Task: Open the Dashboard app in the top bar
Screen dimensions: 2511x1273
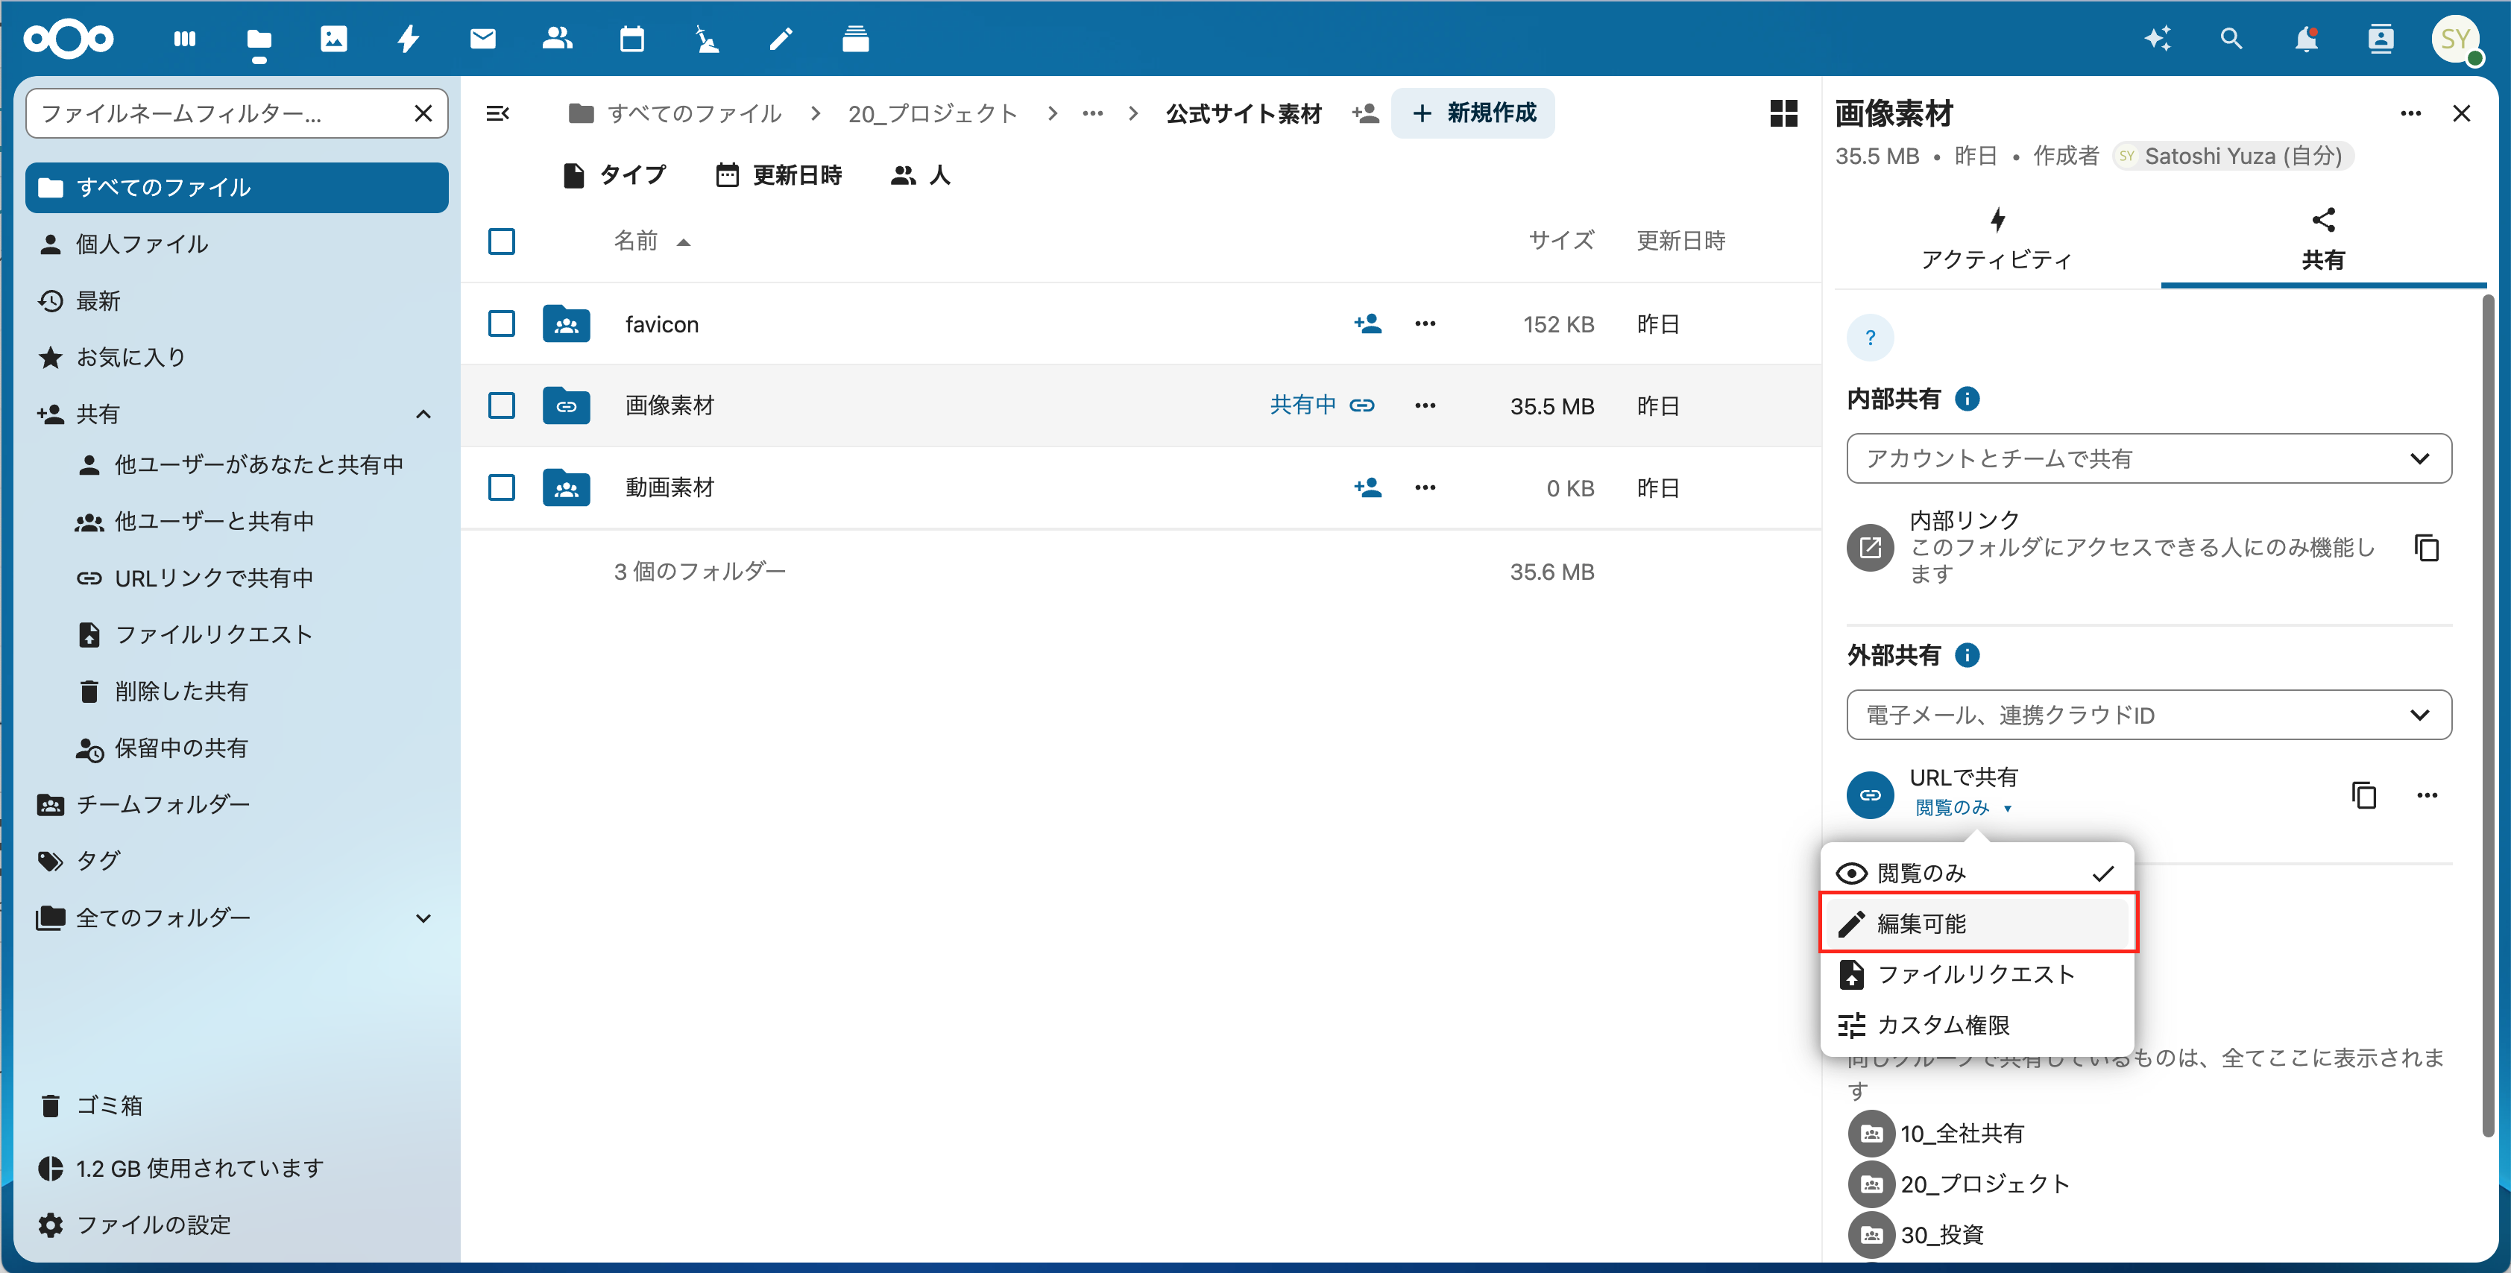Action: [184, 39]
